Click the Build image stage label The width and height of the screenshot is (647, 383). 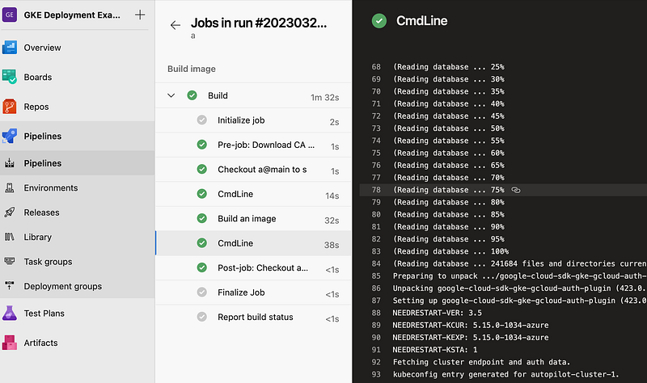pyautogui.click(x=192, y=69)
